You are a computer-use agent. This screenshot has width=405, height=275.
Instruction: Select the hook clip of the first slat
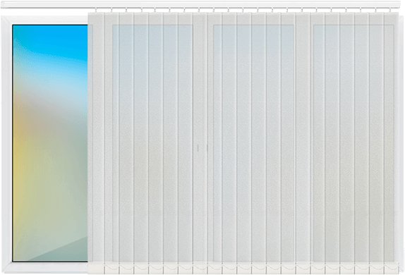click(96, 10)
